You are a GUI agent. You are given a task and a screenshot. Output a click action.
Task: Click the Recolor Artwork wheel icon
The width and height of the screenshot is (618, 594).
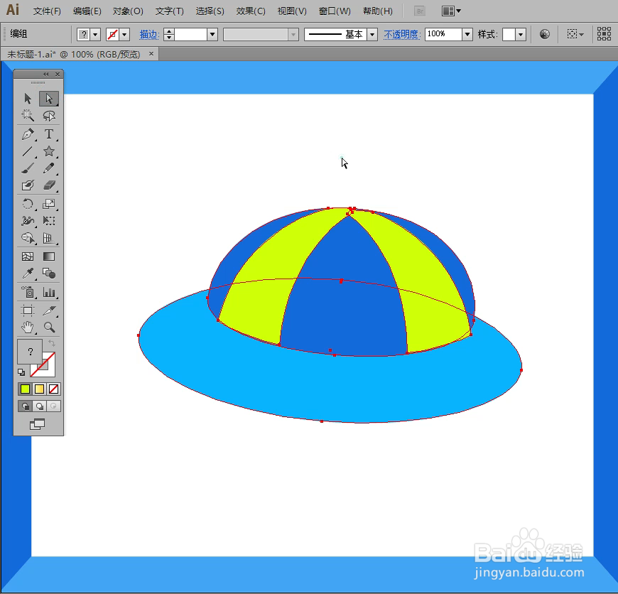coord(545,34)
